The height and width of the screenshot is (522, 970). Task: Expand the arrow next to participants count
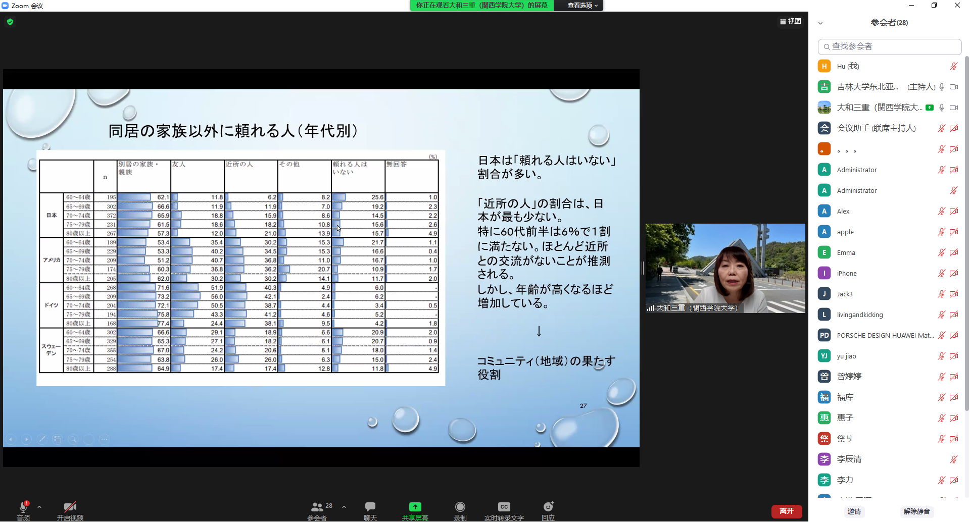tap(344, 507)
